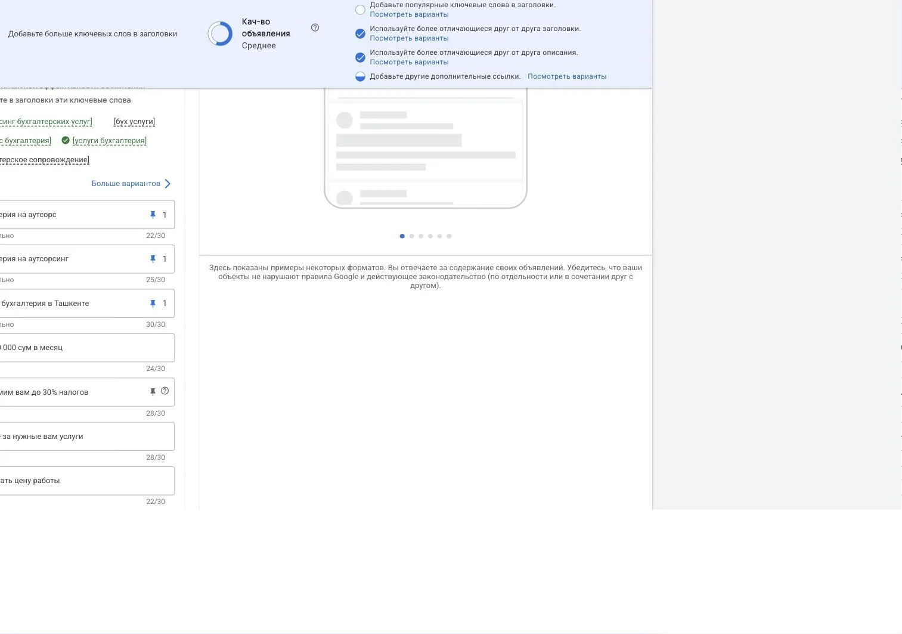Click ad quality rating 'Среднее'

(259, 46)
